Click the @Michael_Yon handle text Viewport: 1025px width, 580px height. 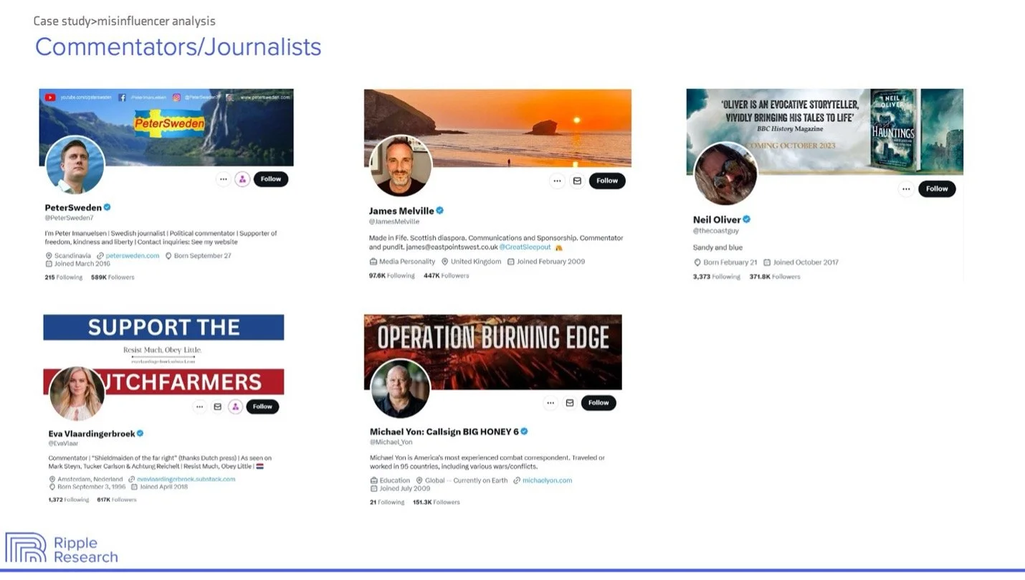[x=391, y=442]
